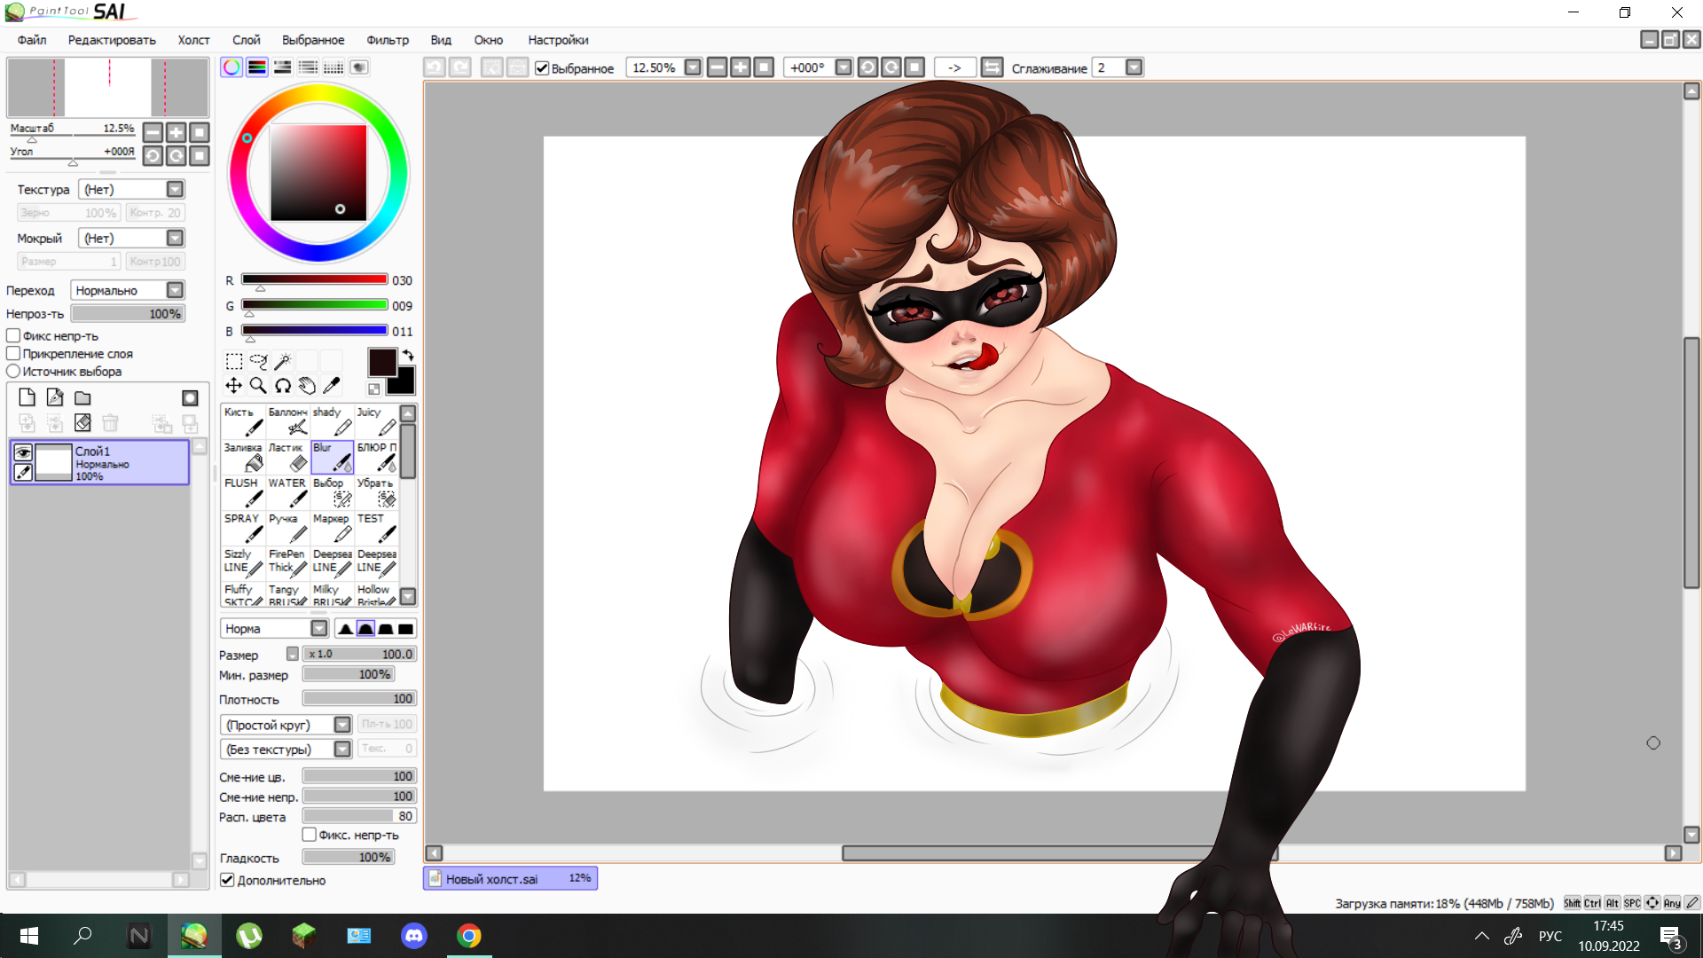Hide Слой1 layer with eye icon
This screenshot has width=1703, height=958.
pos(23,452)
